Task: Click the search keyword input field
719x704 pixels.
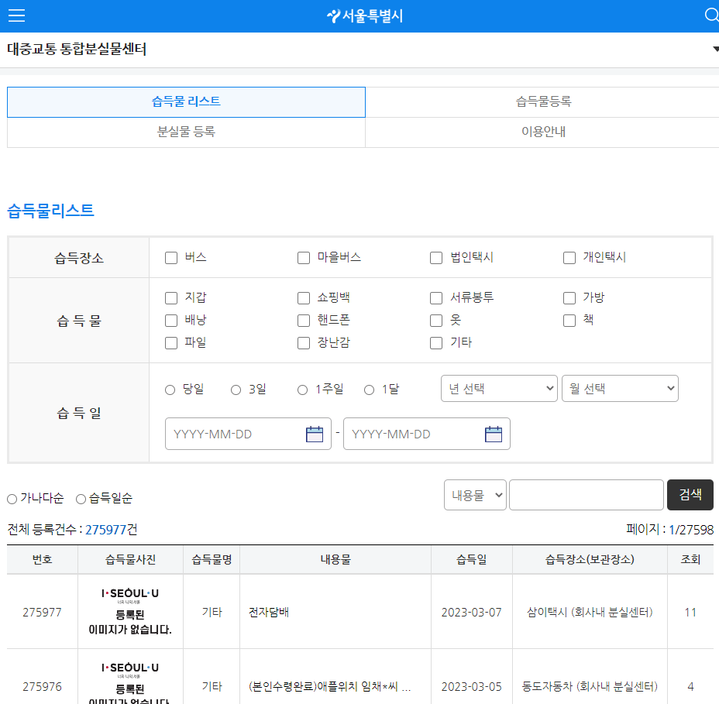Action: (586, 494)
